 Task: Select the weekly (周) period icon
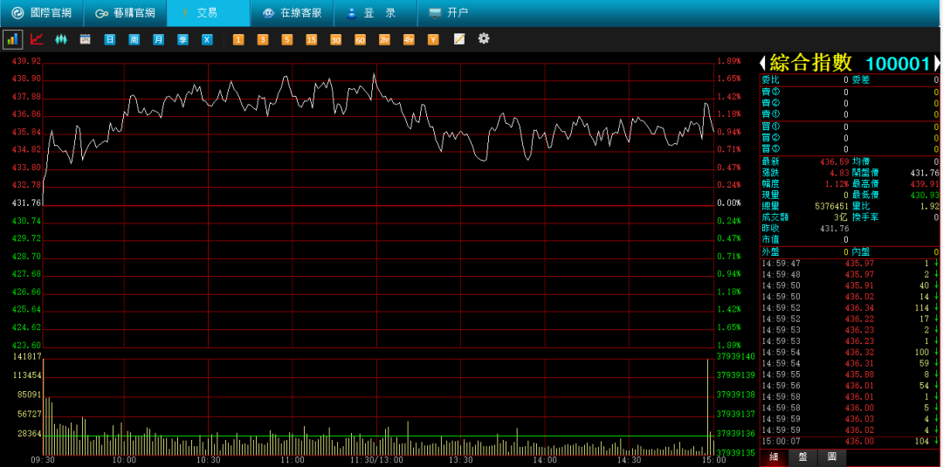[134, 39]
